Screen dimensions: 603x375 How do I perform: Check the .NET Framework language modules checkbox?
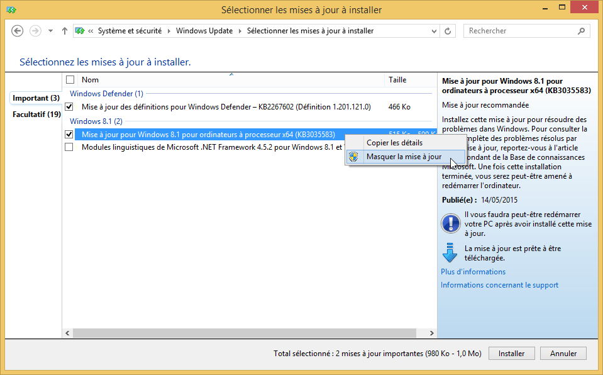coord(69,147)
